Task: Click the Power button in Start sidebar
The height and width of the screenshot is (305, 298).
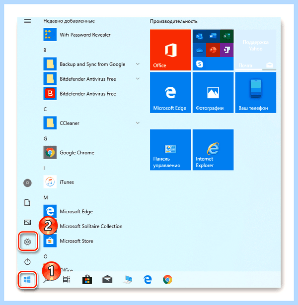Action: (x=27, y=262)
